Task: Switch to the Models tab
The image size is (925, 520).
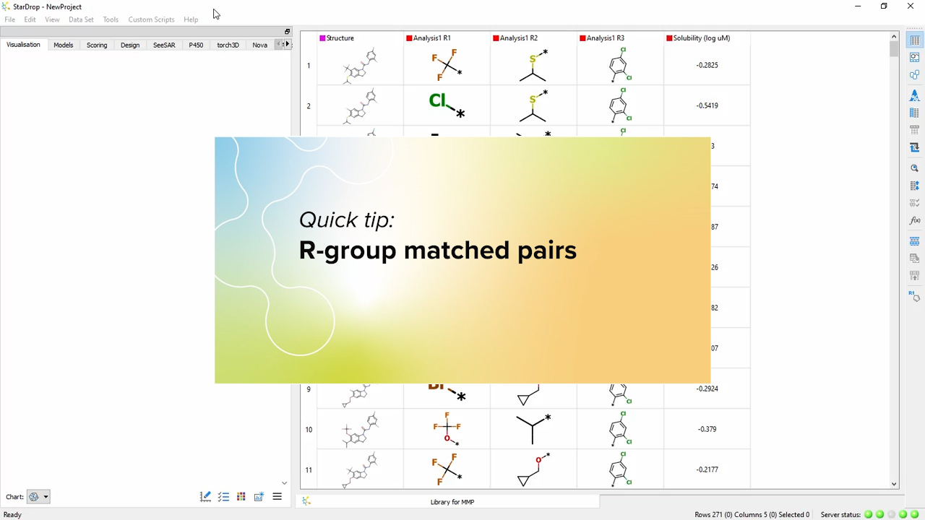Action: click(x=64, y=45)
